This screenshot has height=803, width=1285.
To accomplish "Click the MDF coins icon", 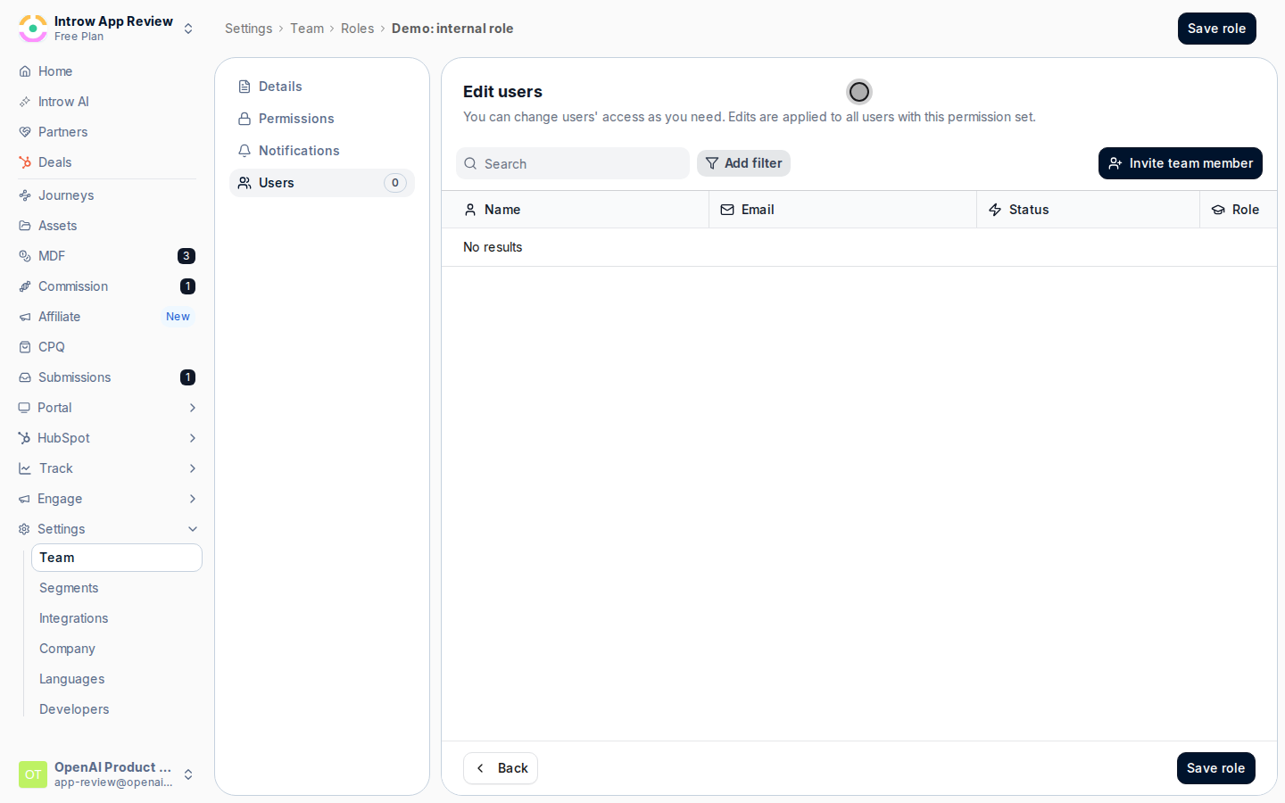I will coord(25,256).
